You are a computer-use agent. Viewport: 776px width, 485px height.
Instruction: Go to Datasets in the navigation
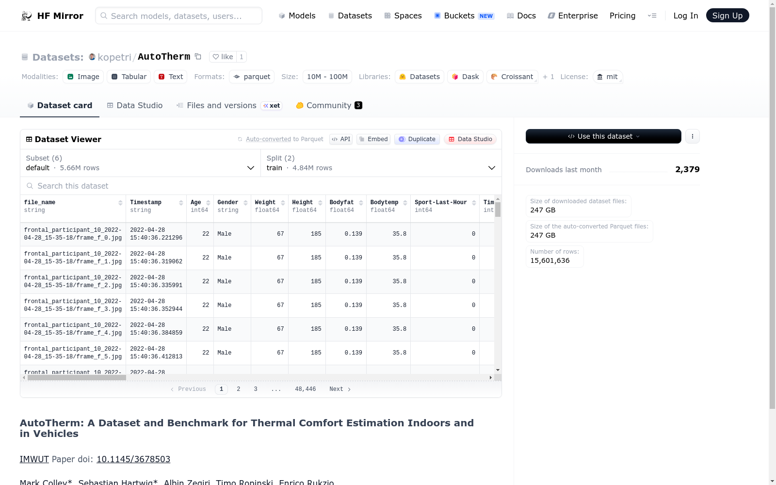click(x=350, y=16)
